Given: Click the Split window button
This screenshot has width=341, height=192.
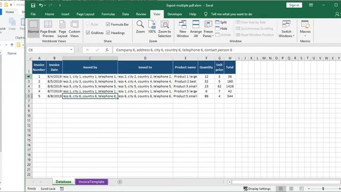Looking at the screenshot, I should (x=221, y=22).
